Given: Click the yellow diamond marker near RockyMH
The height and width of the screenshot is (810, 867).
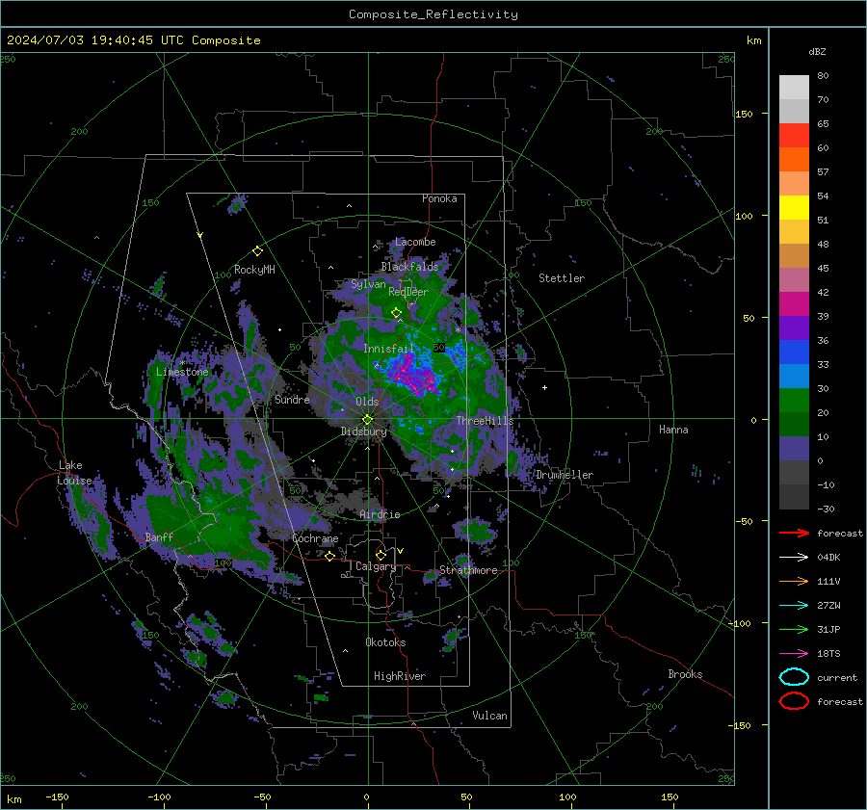Looking at the screenshot, I should pyautogui.click(x=257, y=251).
